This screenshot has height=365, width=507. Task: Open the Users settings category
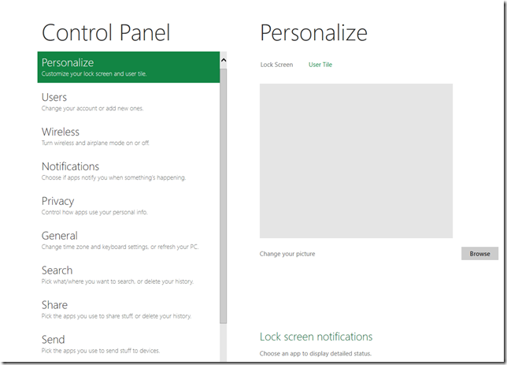pyautogui.click(x=128, y=102)
